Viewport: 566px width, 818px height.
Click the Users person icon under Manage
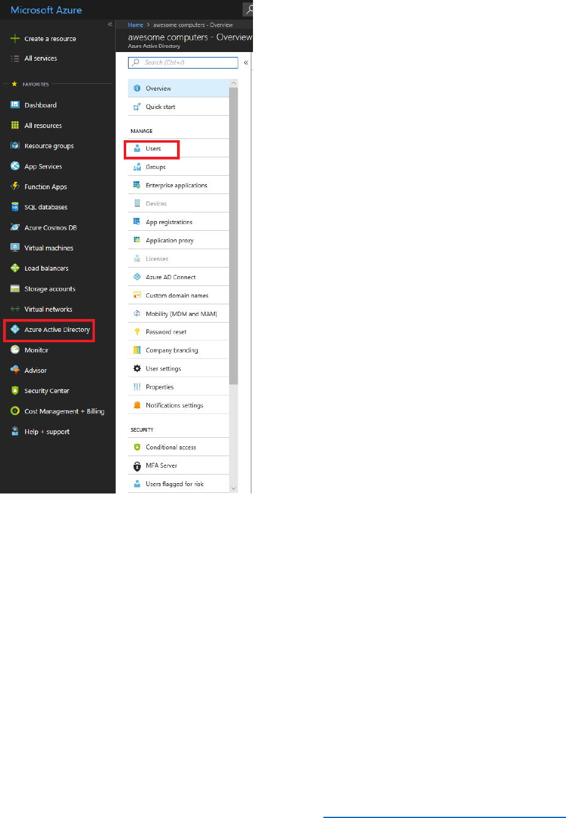[x=137, y=148]
